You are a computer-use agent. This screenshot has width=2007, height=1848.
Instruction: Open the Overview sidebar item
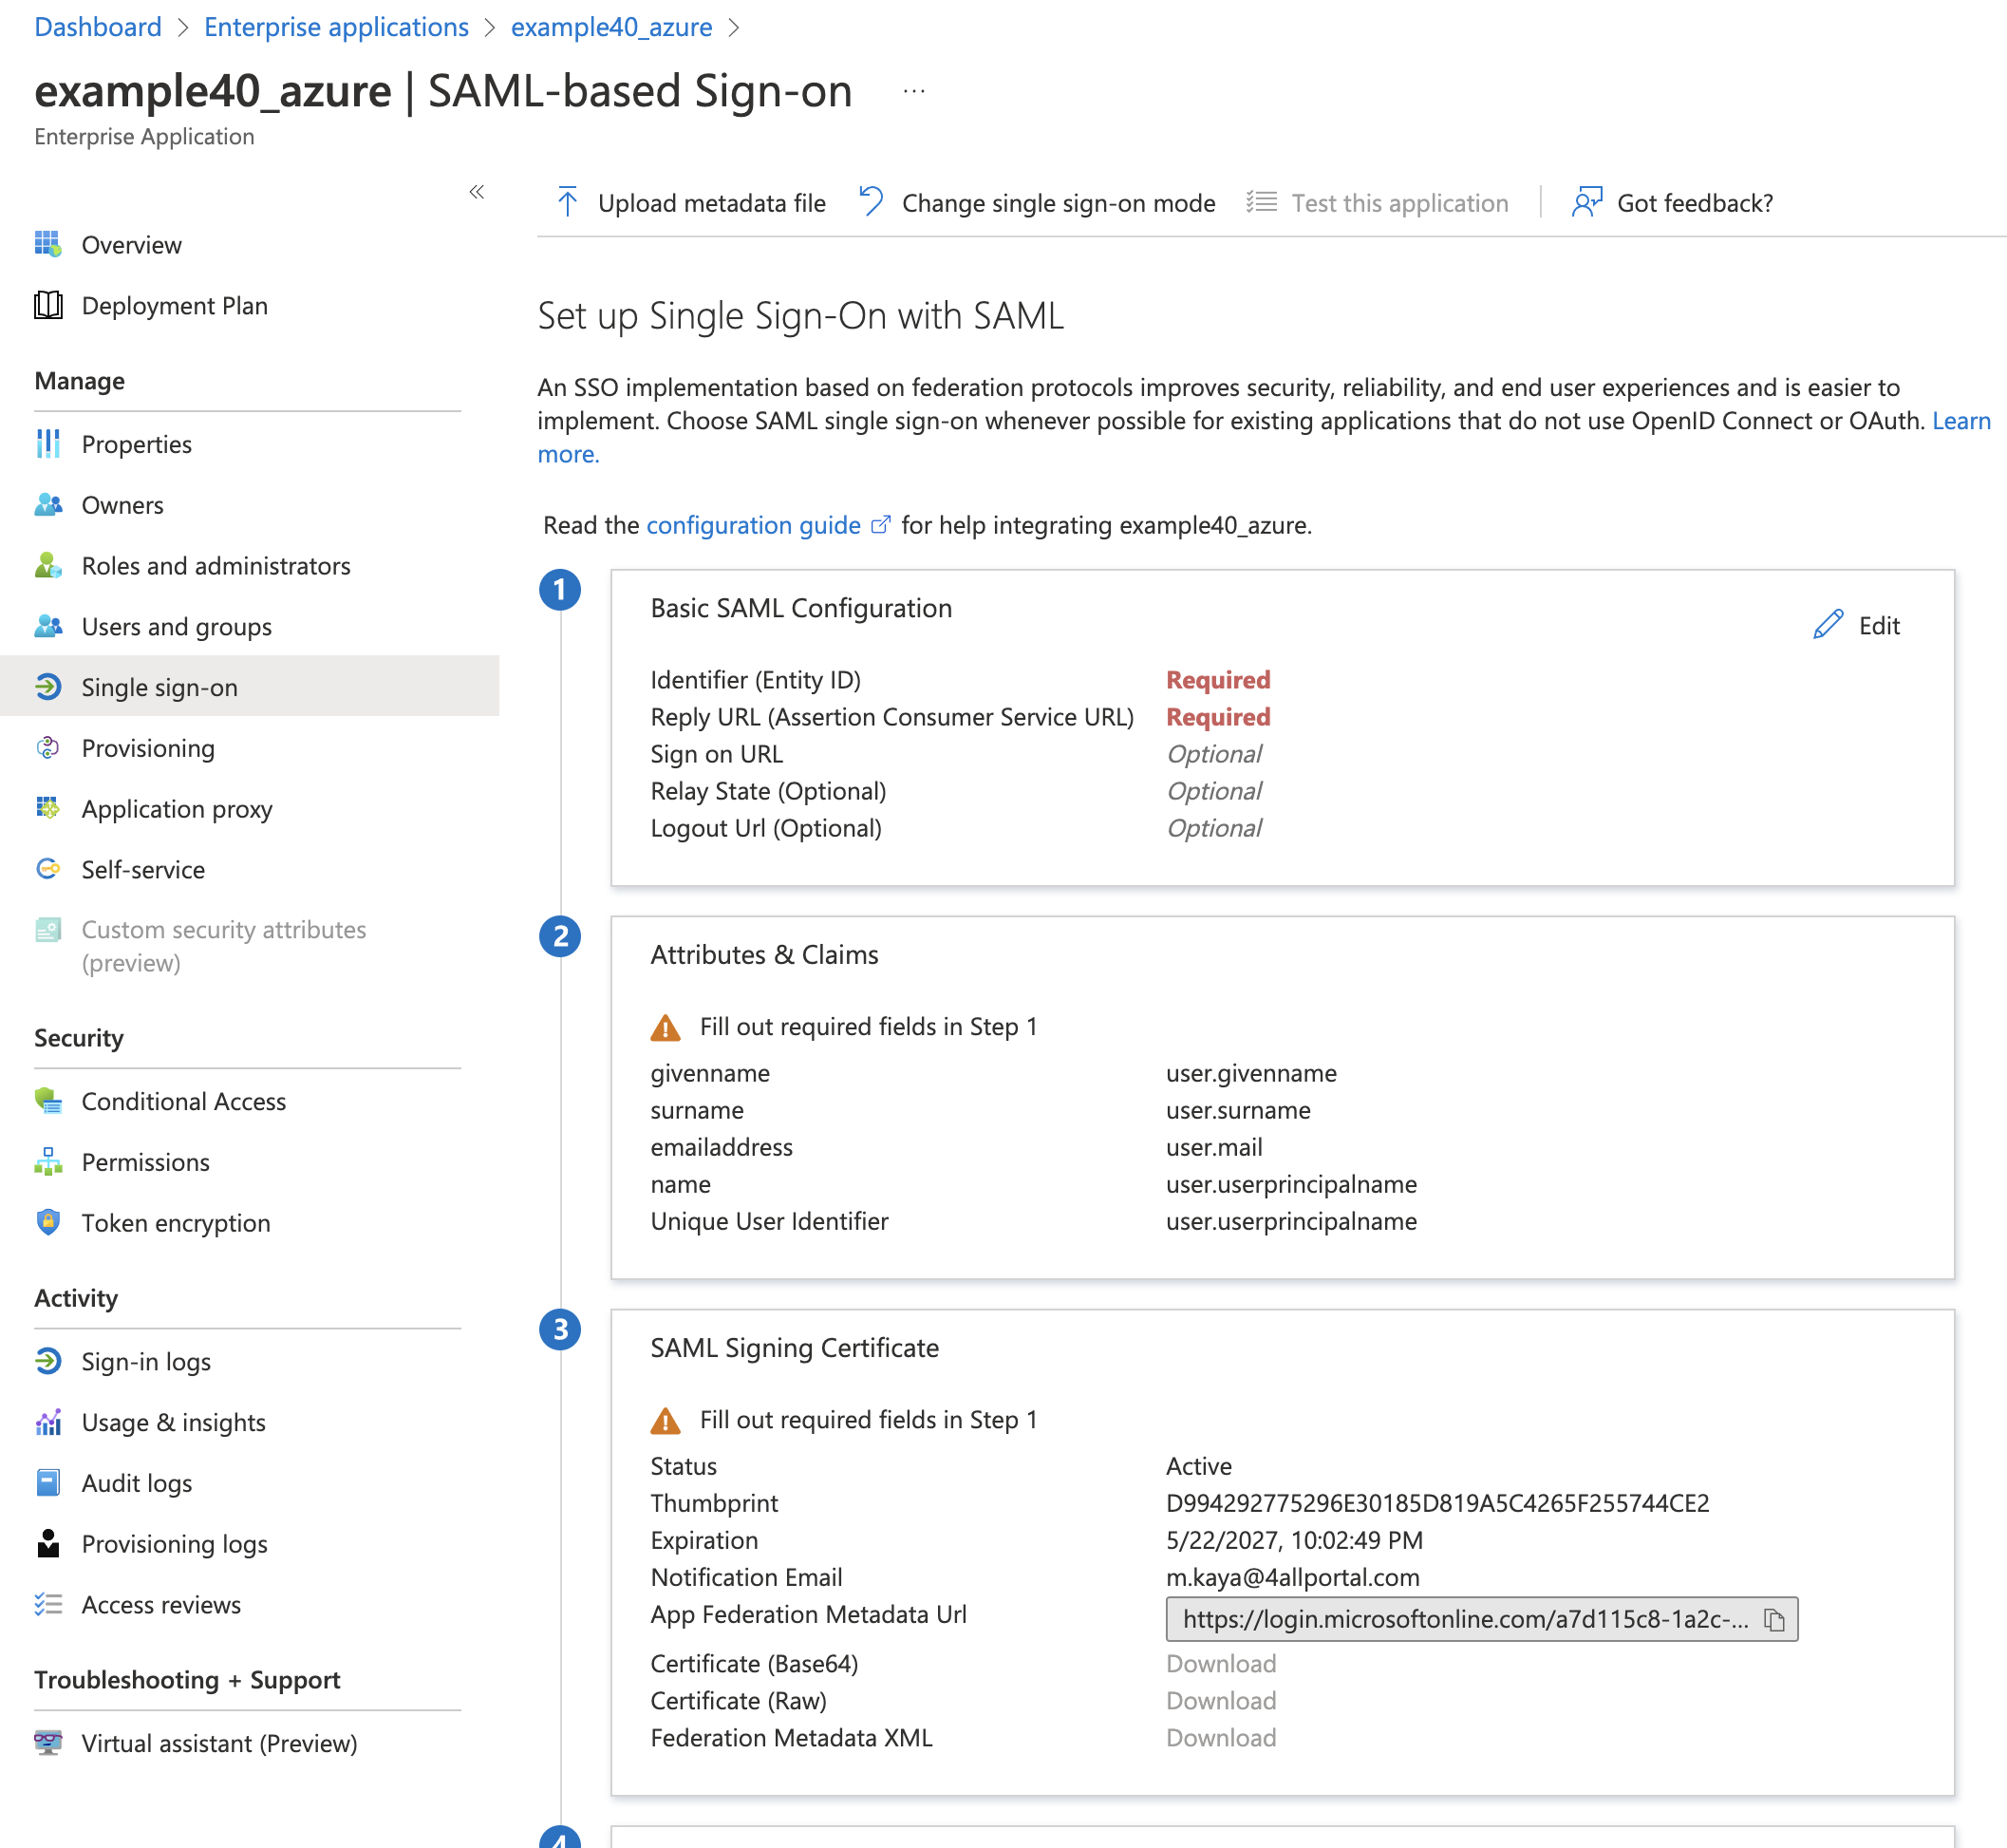(x=131, y=245)
